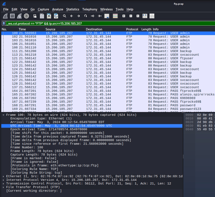Go to specified packet icon
This screenshot has height=197, width=215.
pyautogui.click(x=85, y=16)
